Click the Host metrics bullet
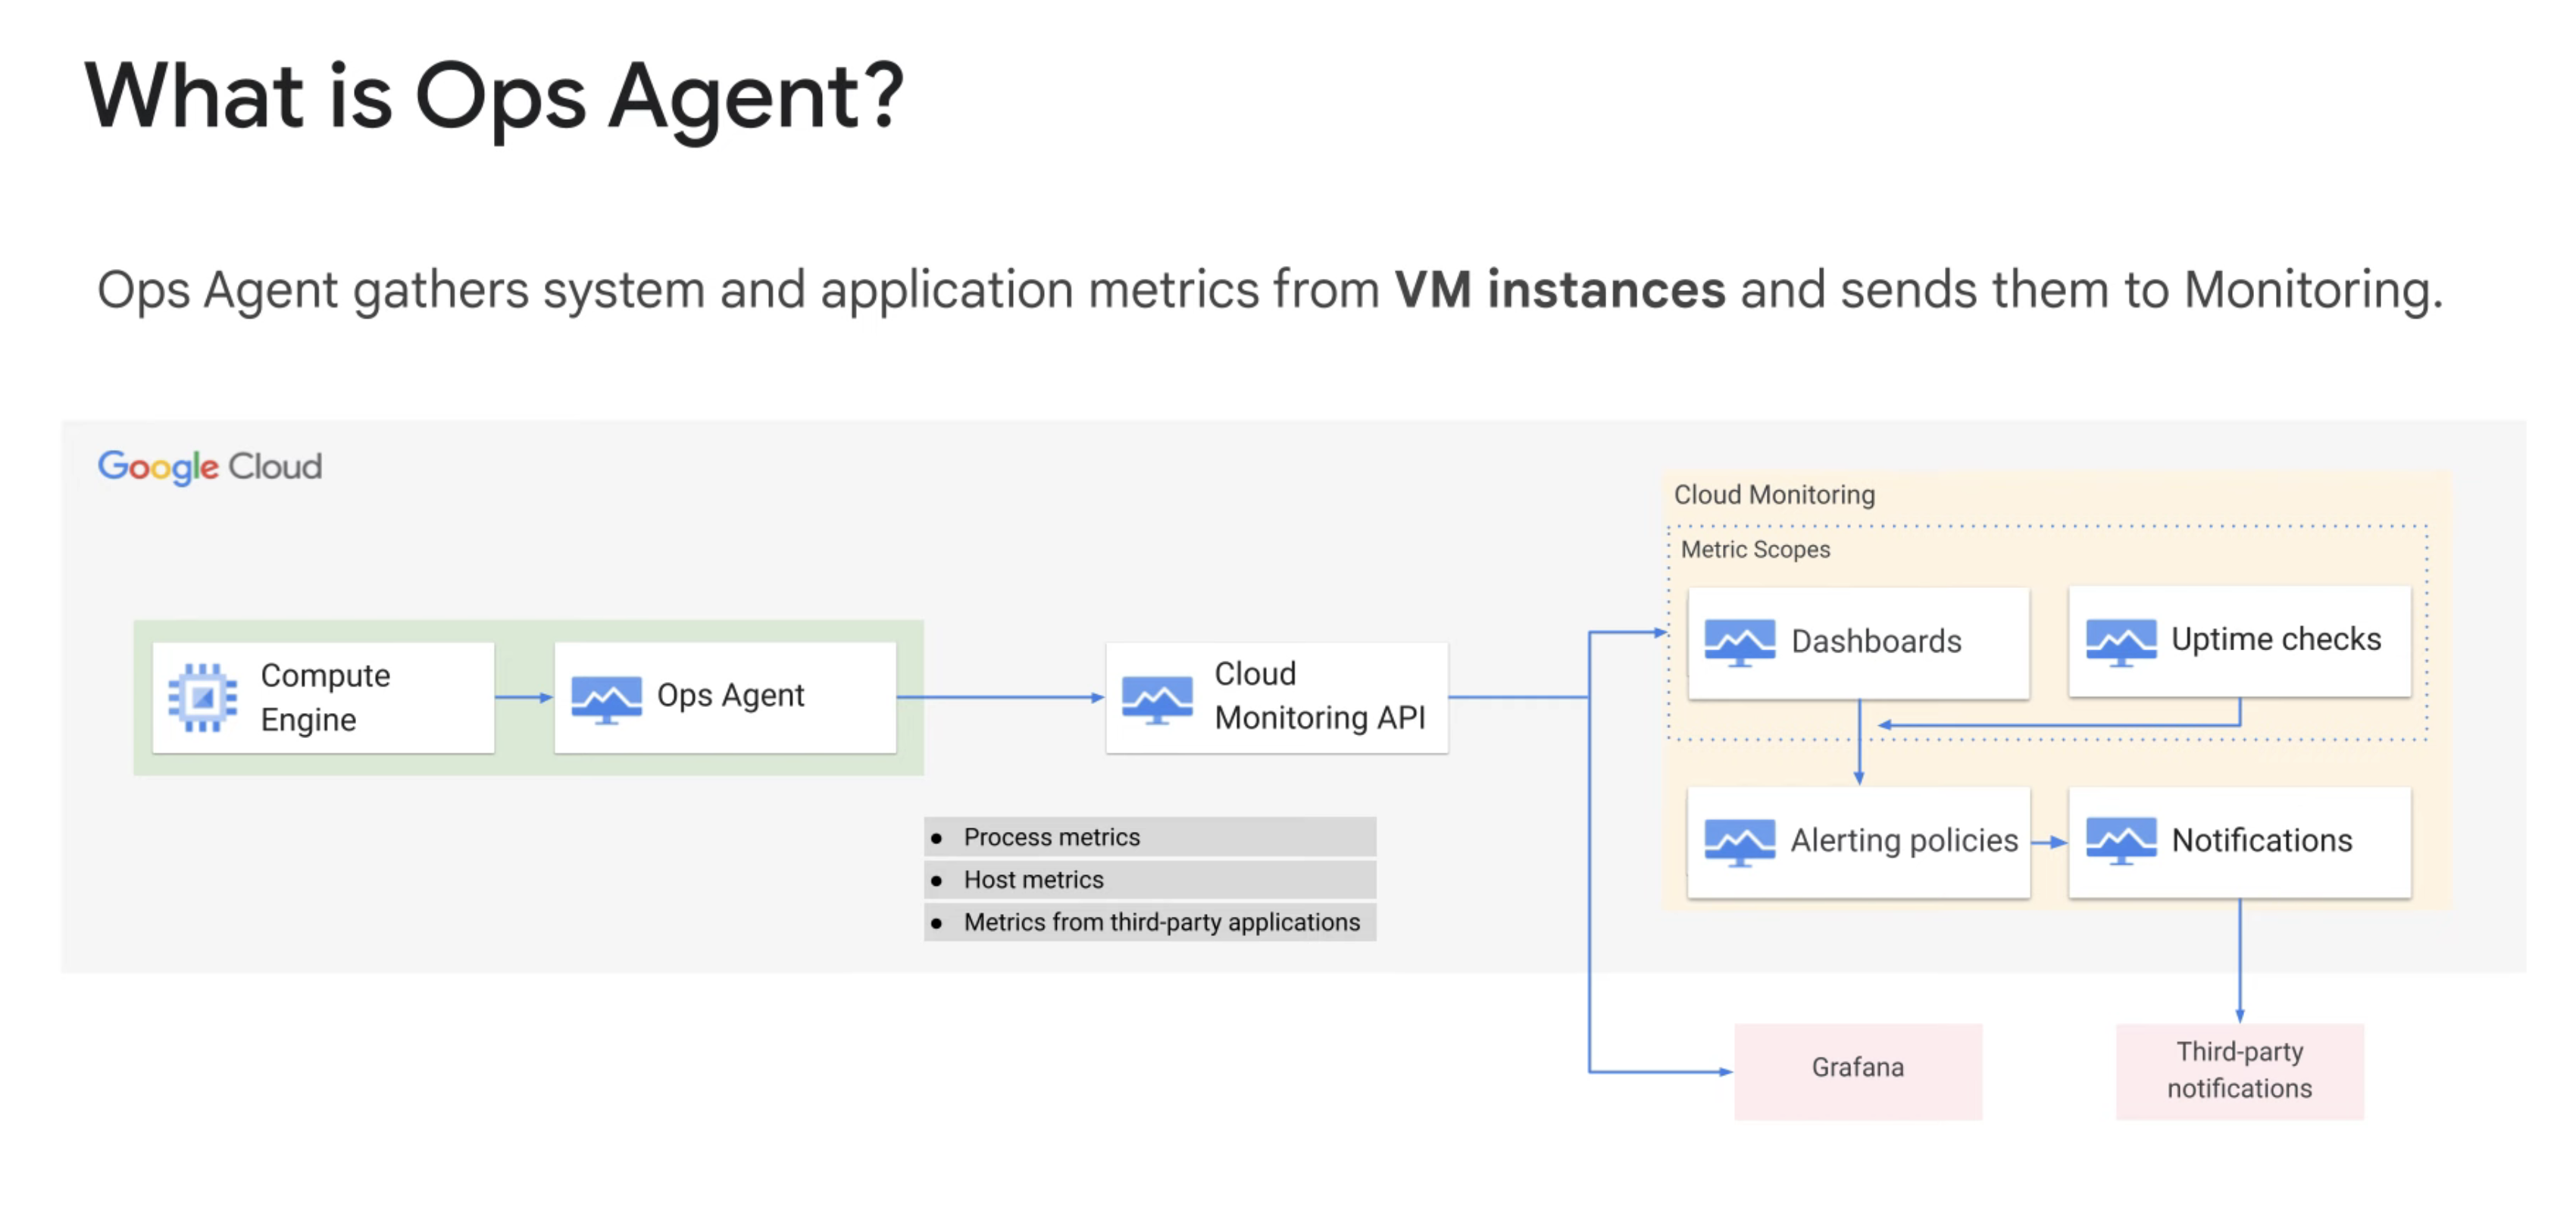2576x1217 pixels. pyautogui.click(x=1150, y=880)
